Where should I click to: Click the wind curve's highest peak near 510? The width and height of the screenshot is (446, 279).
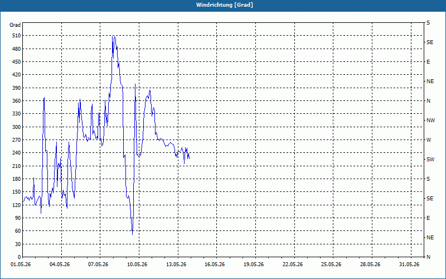coord(114,36)
